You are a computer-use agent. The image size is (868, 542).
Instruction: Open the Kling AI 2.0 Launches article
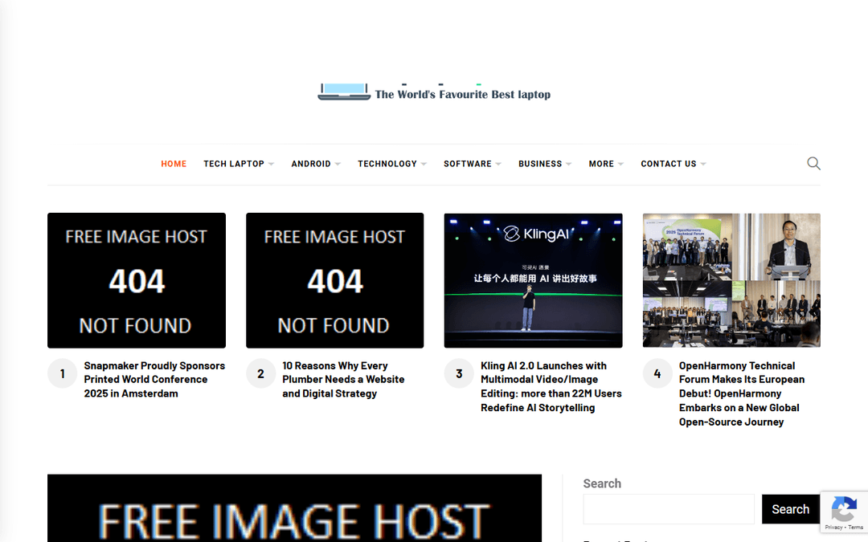pos(551,386)
